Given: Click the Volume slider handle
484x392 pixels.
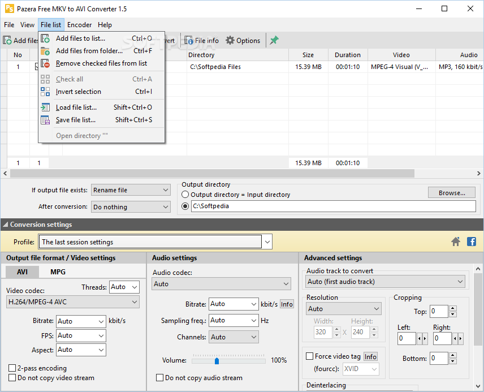Looking at the screenshot, I should tap(217, 361).
